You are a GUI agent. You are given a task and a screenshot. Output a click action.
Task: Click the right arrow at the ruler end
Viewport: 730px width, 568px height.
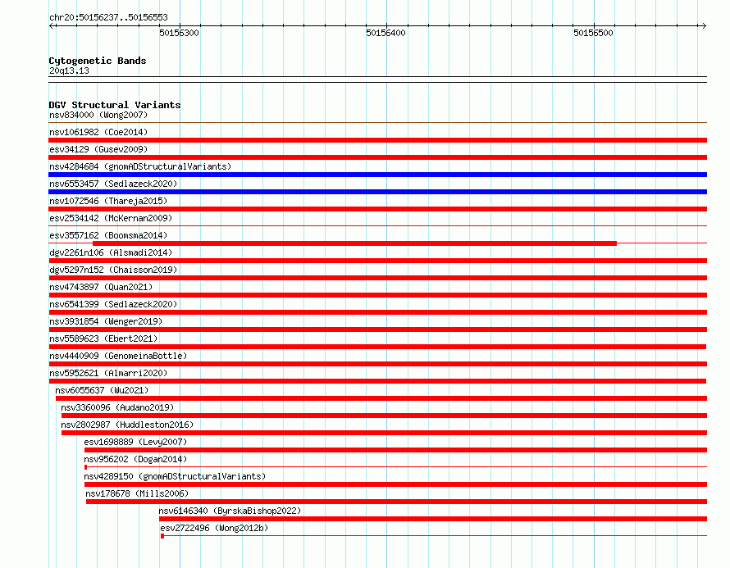[704, 26]
